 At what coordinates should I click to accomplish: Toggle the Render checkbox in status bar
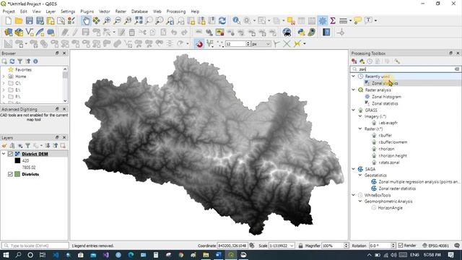(x=401, y=246)
